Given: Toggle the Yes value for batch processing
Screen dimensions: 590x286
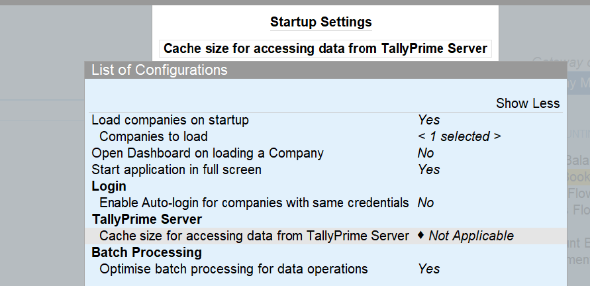Looking at the screenshot, I should [429, 269].
